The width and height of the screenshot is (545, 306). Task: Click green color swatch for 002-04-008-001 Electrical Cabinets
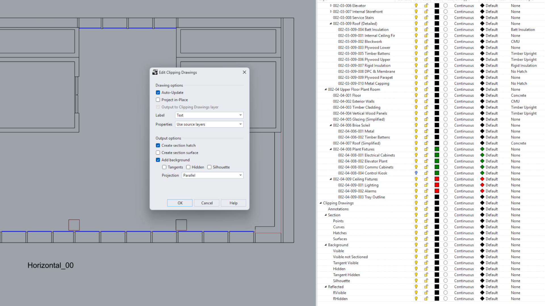pos(437,155)
